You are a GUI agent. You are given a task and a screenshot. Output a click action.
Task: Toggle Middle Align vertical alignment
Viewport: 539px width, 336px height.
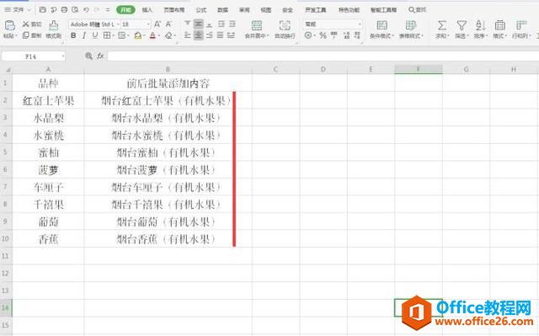199,24
